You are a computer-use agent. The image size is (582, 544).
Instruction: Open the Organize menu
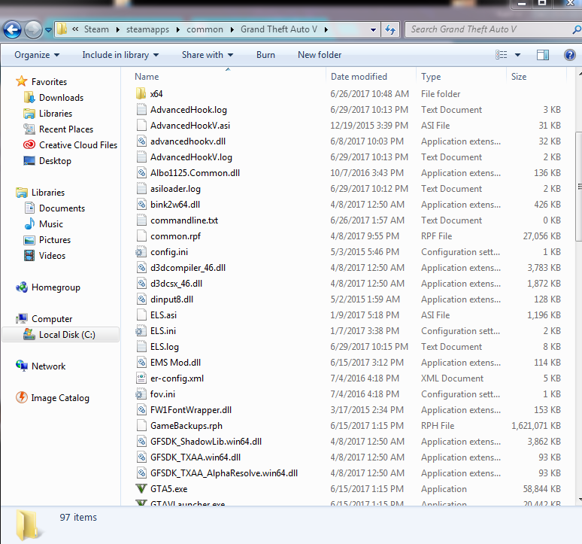(x=37, y=55)
